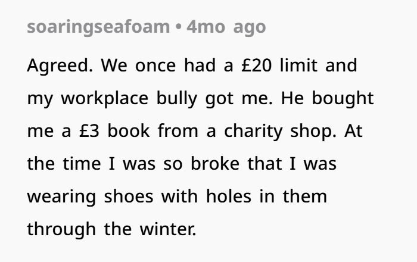Image resolution: width=417 pixels, height=262 pixels.
Task: Click the "4mo ago" comment timestamp
Action: point(226,27)
